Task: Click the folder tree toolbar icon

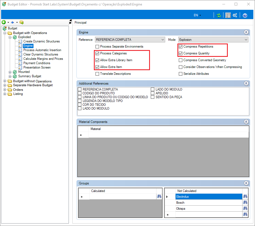Action: 21,22
